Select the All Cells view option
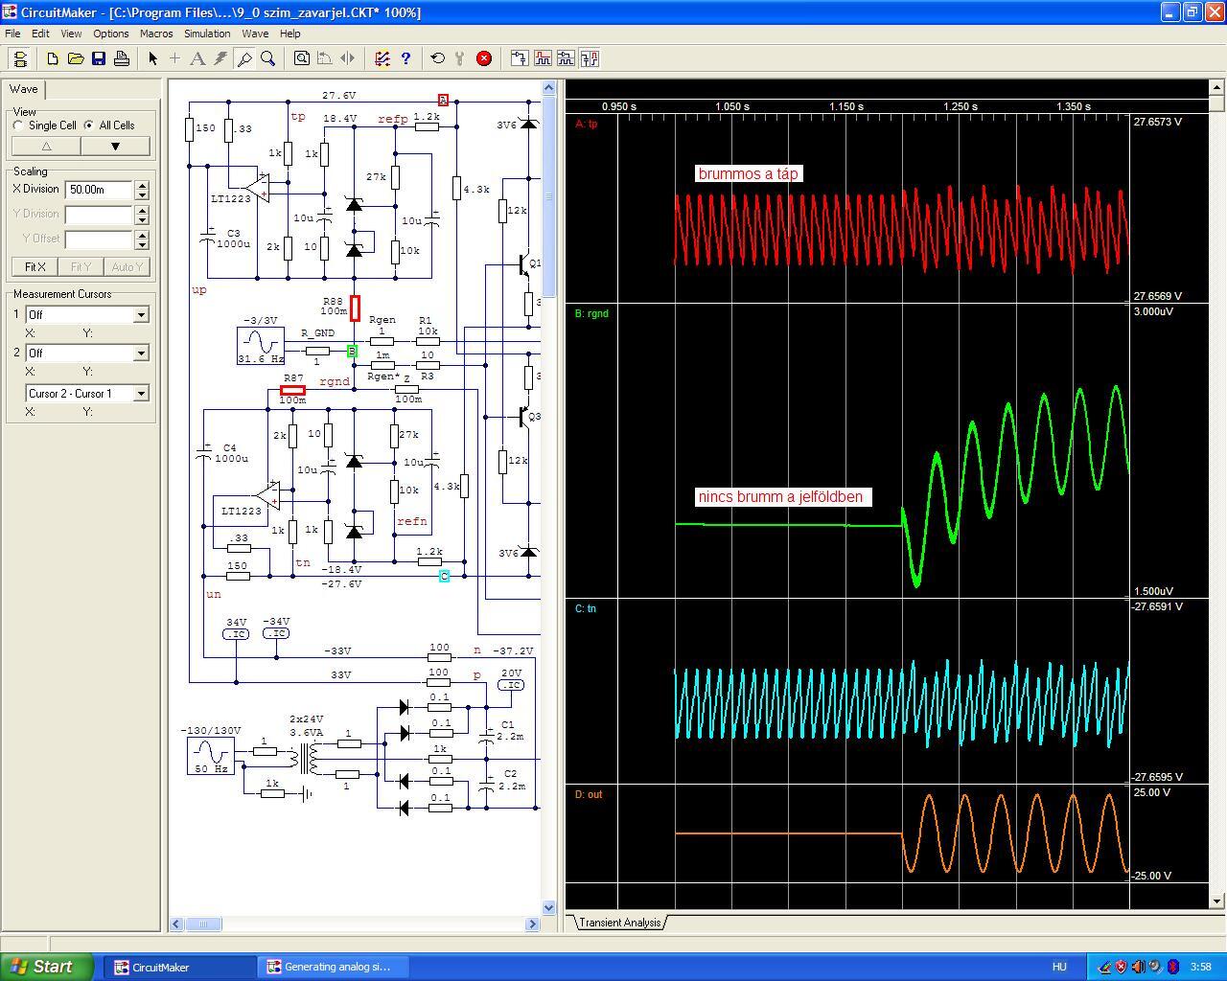This screenshot has height=981, width=1227. tap(89, 125)
